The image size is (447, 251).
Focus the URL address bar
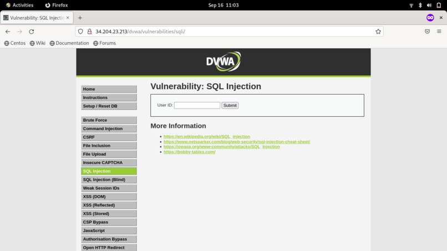(x=230, y=32)
